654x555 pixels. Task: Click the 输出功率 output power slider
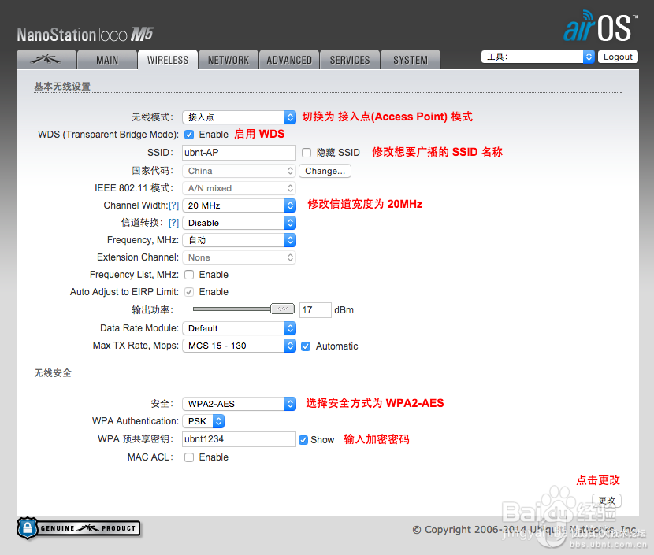[x=280, y=309]
